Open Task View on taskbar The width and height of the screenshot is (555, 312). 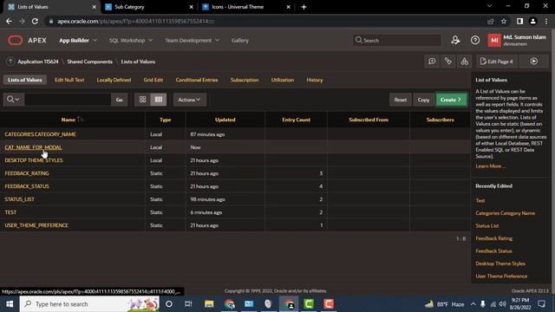(188, 304)
